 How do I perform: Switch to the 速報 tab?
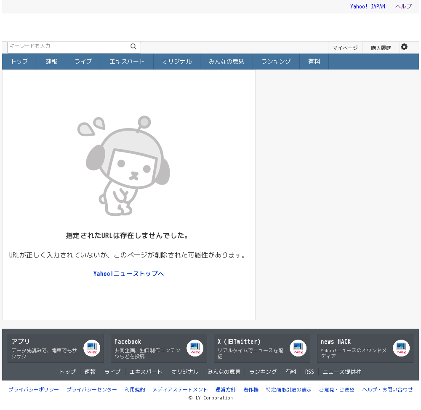click(x=51, y=62)
